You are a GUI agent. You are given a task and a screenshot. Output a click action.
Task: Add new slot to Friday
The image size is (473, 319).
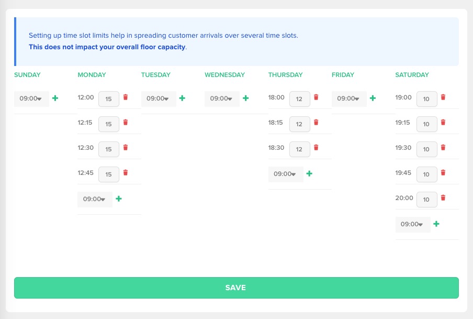373,98
